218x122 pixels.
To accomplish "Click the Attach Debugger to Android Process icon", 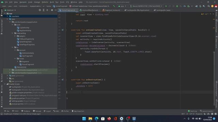I will [x=188, y=6].
